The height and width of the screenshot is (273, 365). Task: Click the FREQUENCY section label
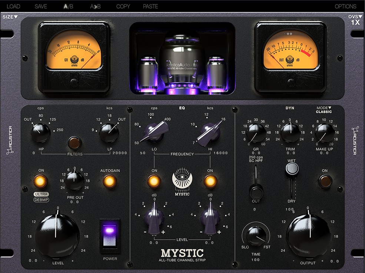(x=182, y=154)
